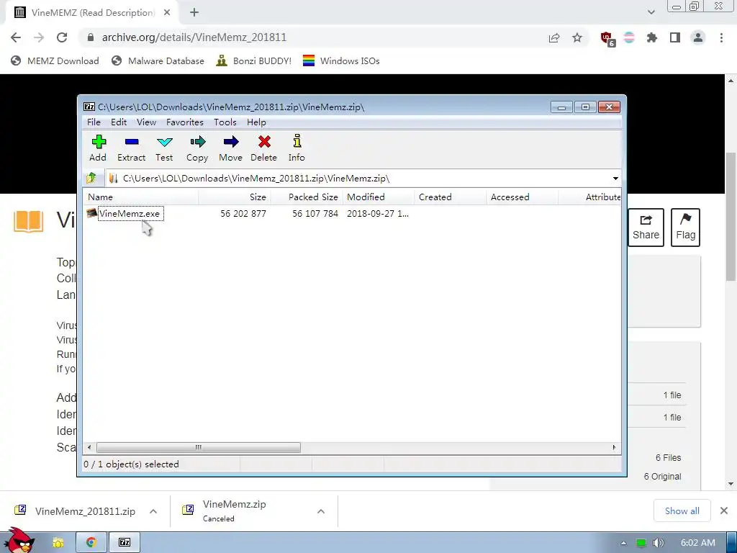The width and height of the screenshot is (737, 553).
Task: Click the transgender flag extension icon
Action: [x=629, y=37]
